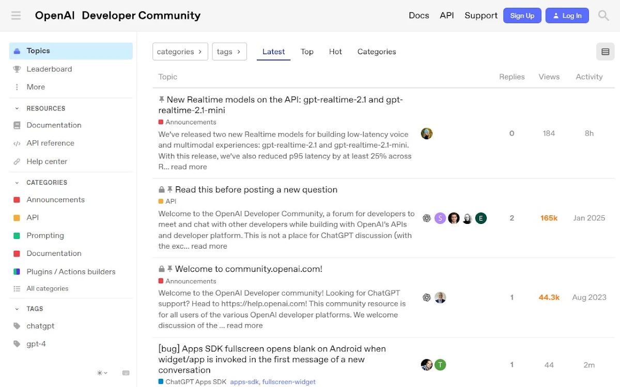Click the ChatGPT Apps SDK category badge
This screenshot has height=387, width=620.
[x=193, y=382]
